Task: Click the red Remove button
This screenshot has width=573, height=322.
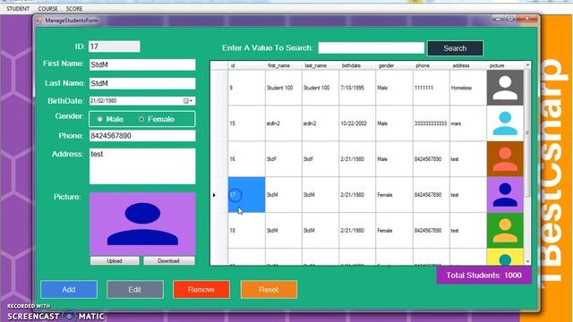Action: (201, 290)
